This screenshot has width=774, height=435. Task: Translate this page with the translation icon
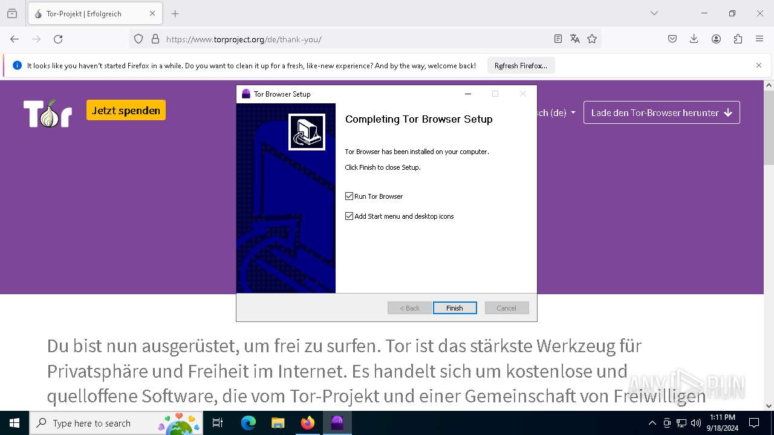pos(575,39)
